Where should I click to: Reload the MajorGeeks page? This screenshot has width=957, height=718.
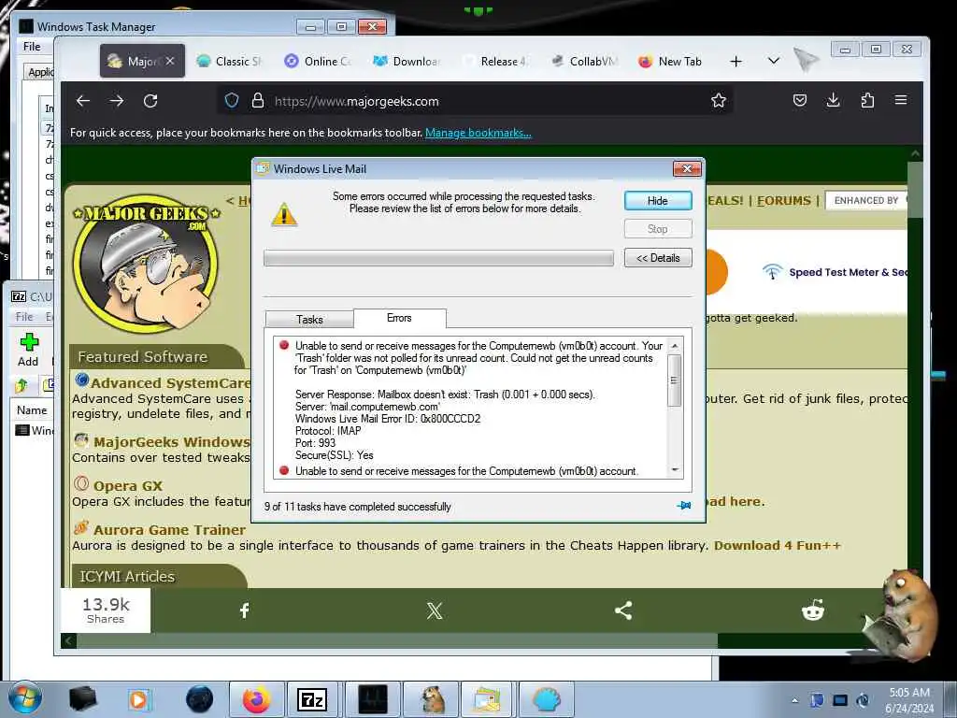[x=150, y=101]
